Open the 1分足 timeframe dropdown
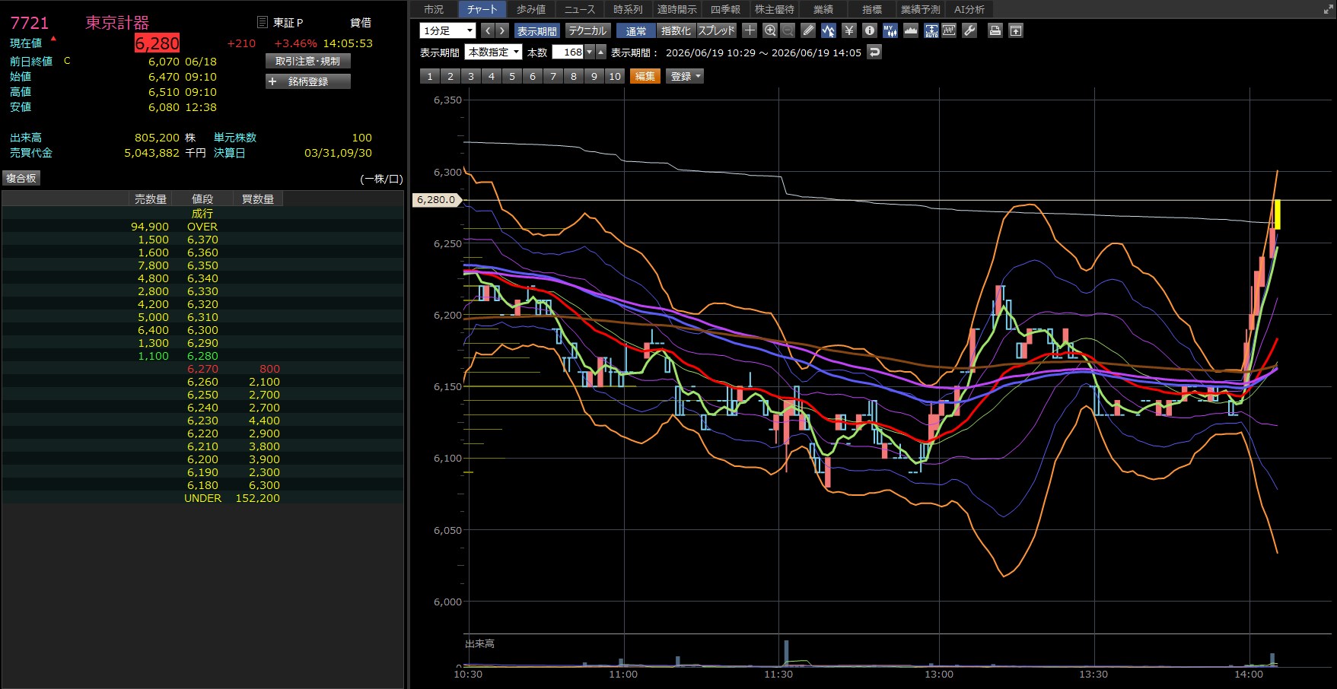1337x689 pixels. [x=447, y=30]
